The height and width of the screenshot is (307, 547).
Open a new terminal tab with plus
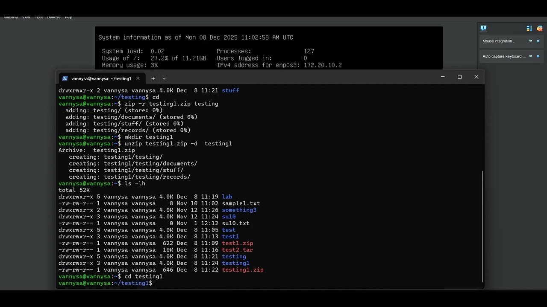tap(153, 78)
